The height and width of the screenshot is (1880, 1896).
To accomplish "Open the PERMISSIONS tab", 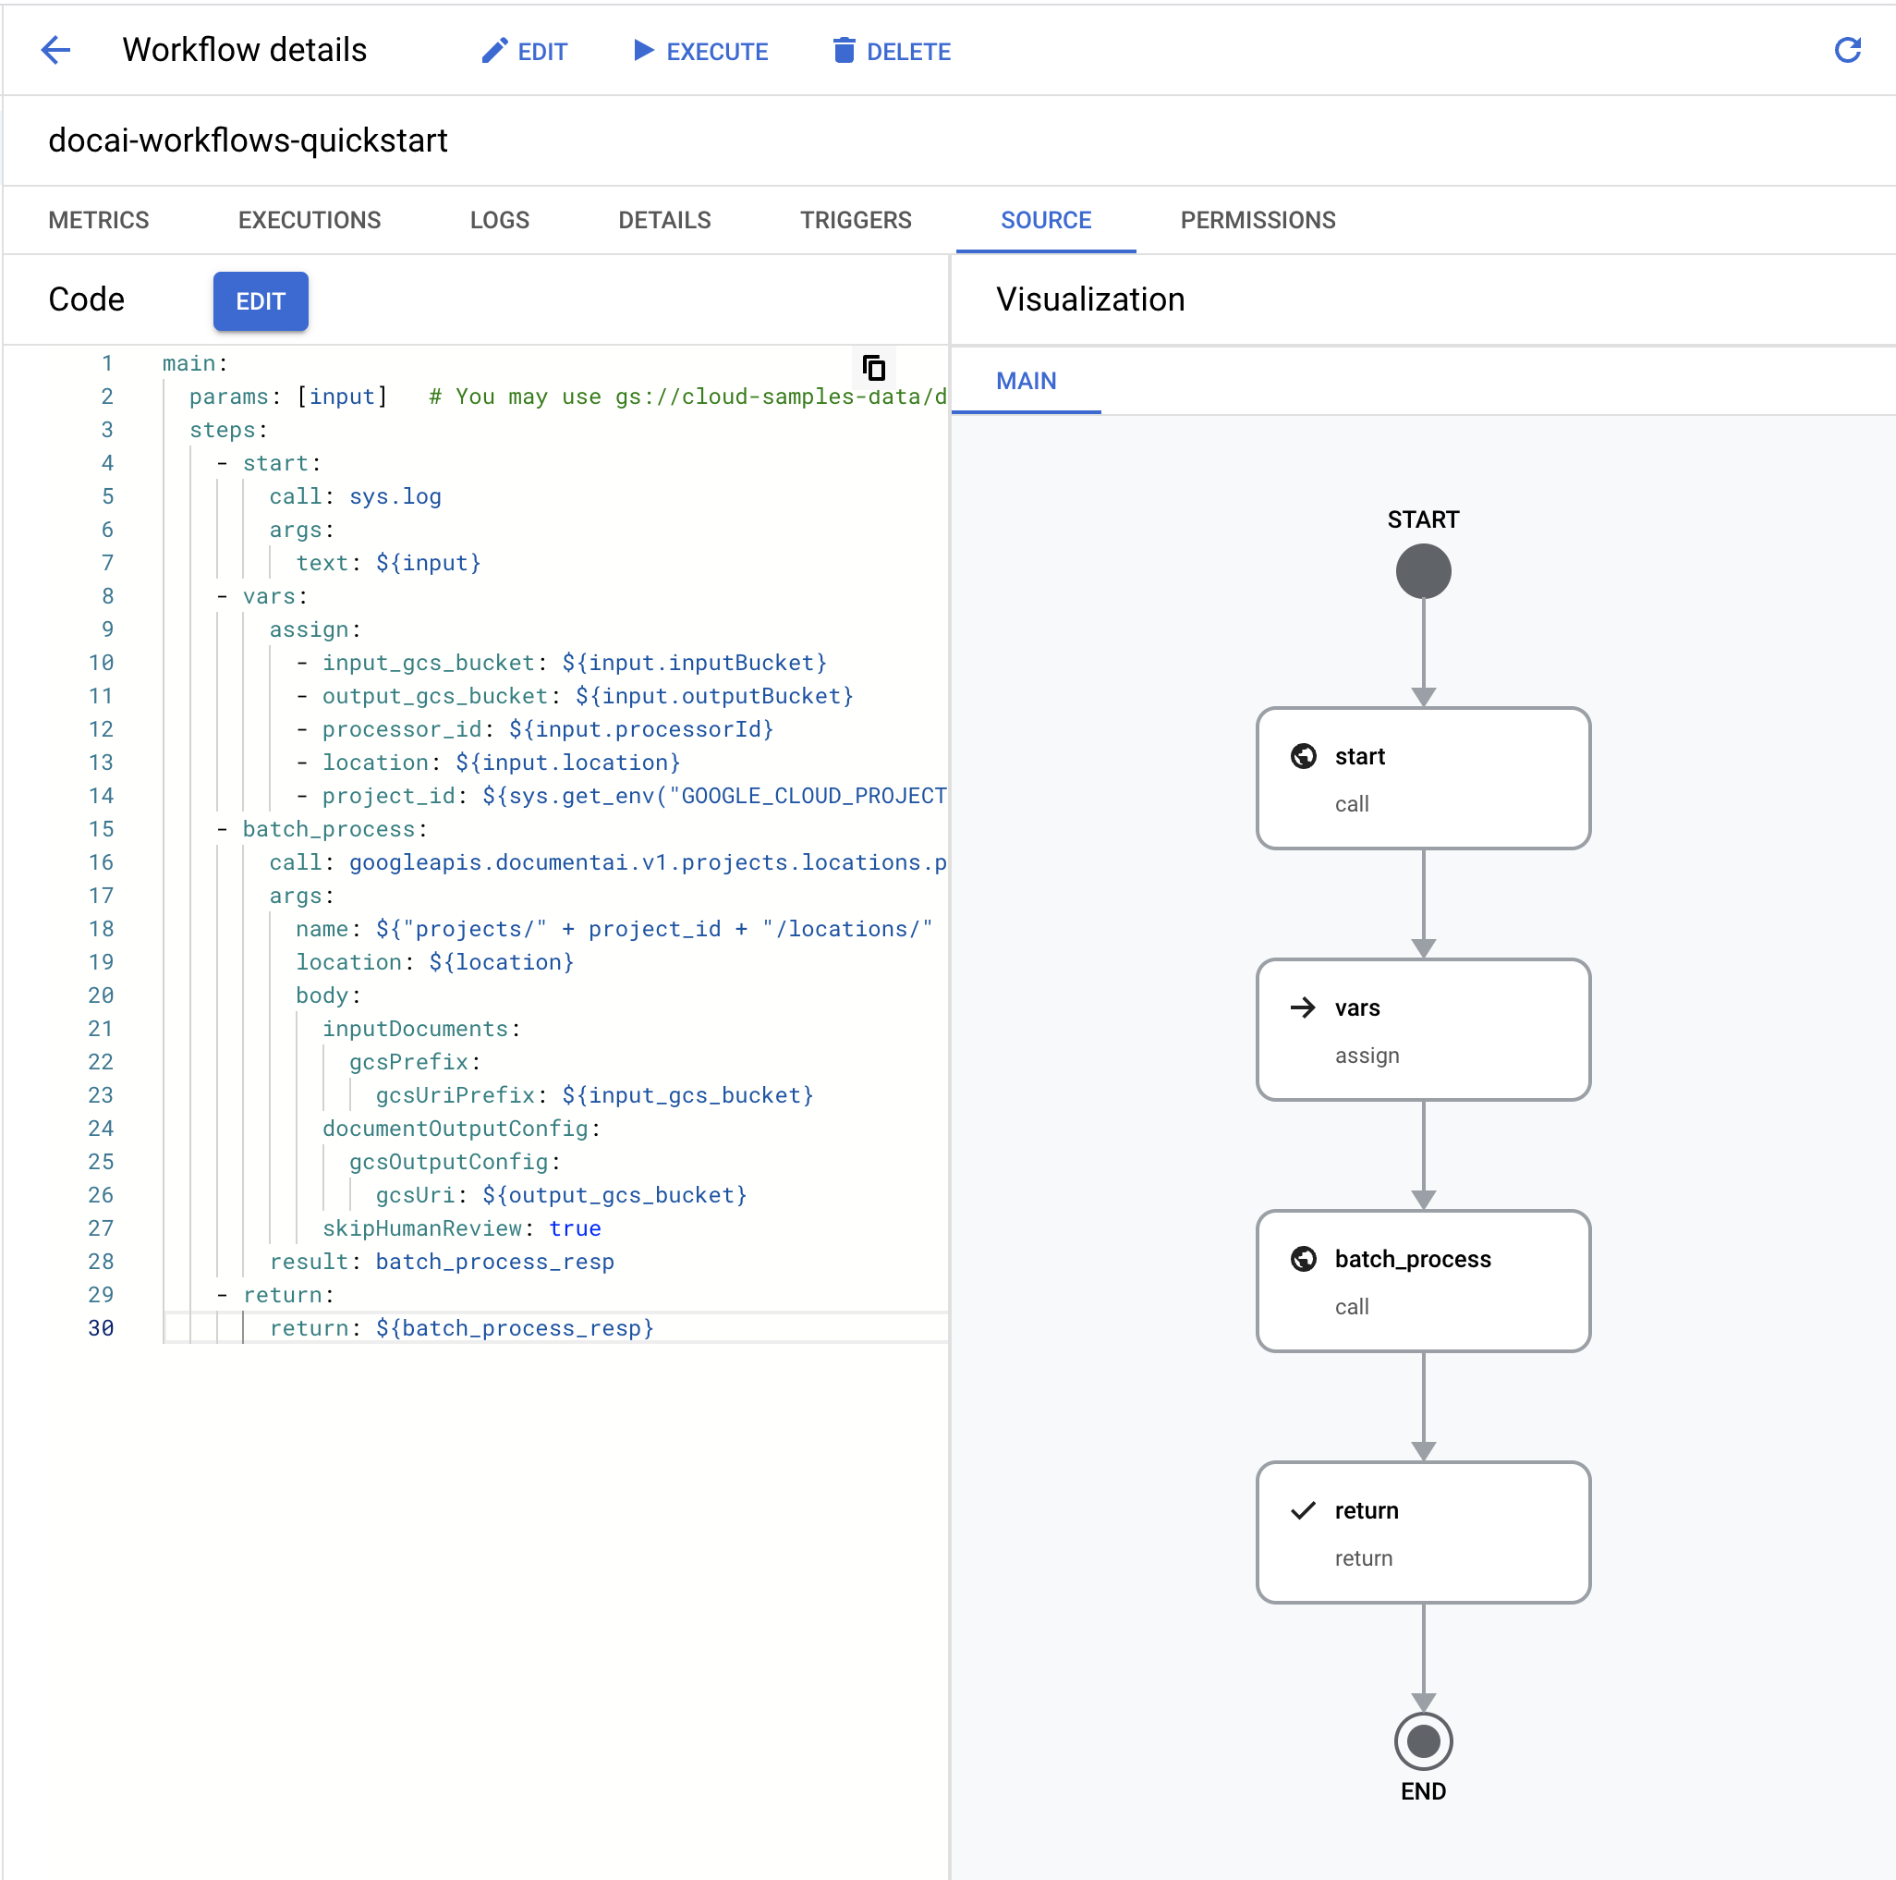I will tap(1258, 220).
